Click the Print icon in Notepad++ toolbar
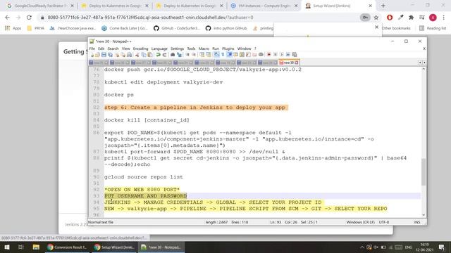The width and height of the screenshot is (451, 253). click(x=130, y=55)
